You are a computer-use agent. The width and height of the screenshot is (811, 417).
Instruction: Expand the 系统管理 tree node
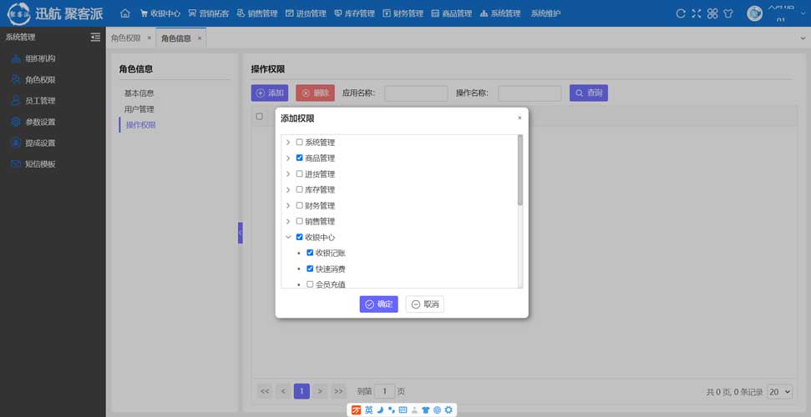(x=288, y=142)
